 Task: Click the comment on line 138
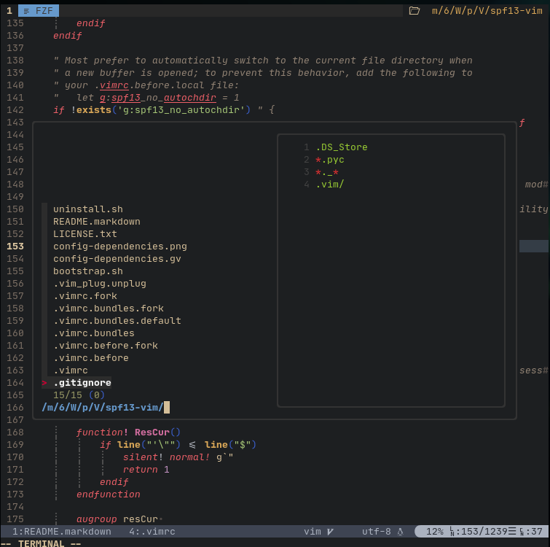263,61
